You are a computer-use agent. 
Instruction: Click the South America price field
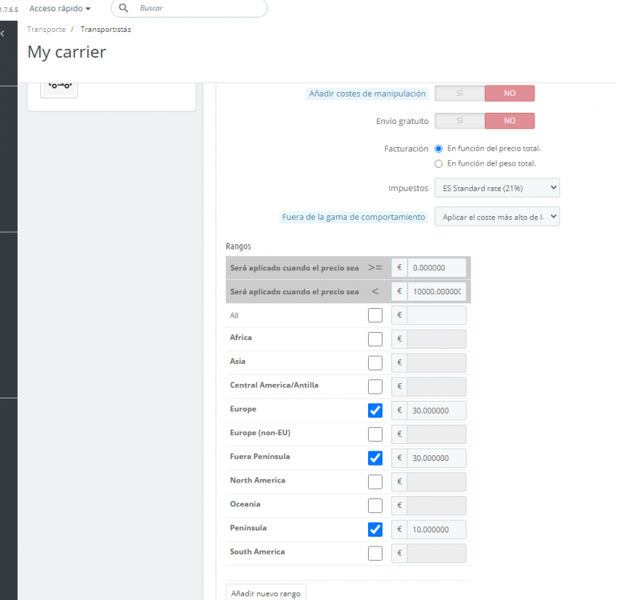point(437,553)
